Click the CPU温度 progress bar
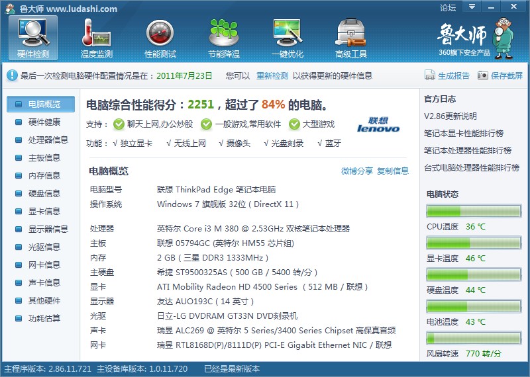This screenshot has width=530, height=377. tap(474, 211)
